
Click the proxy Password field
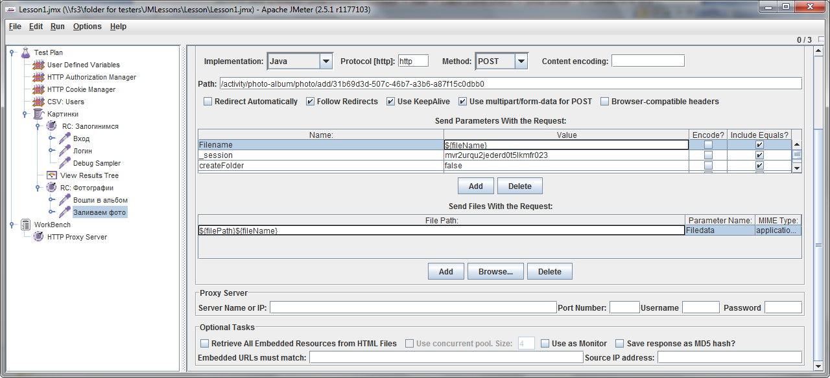(x=783, y=307)
